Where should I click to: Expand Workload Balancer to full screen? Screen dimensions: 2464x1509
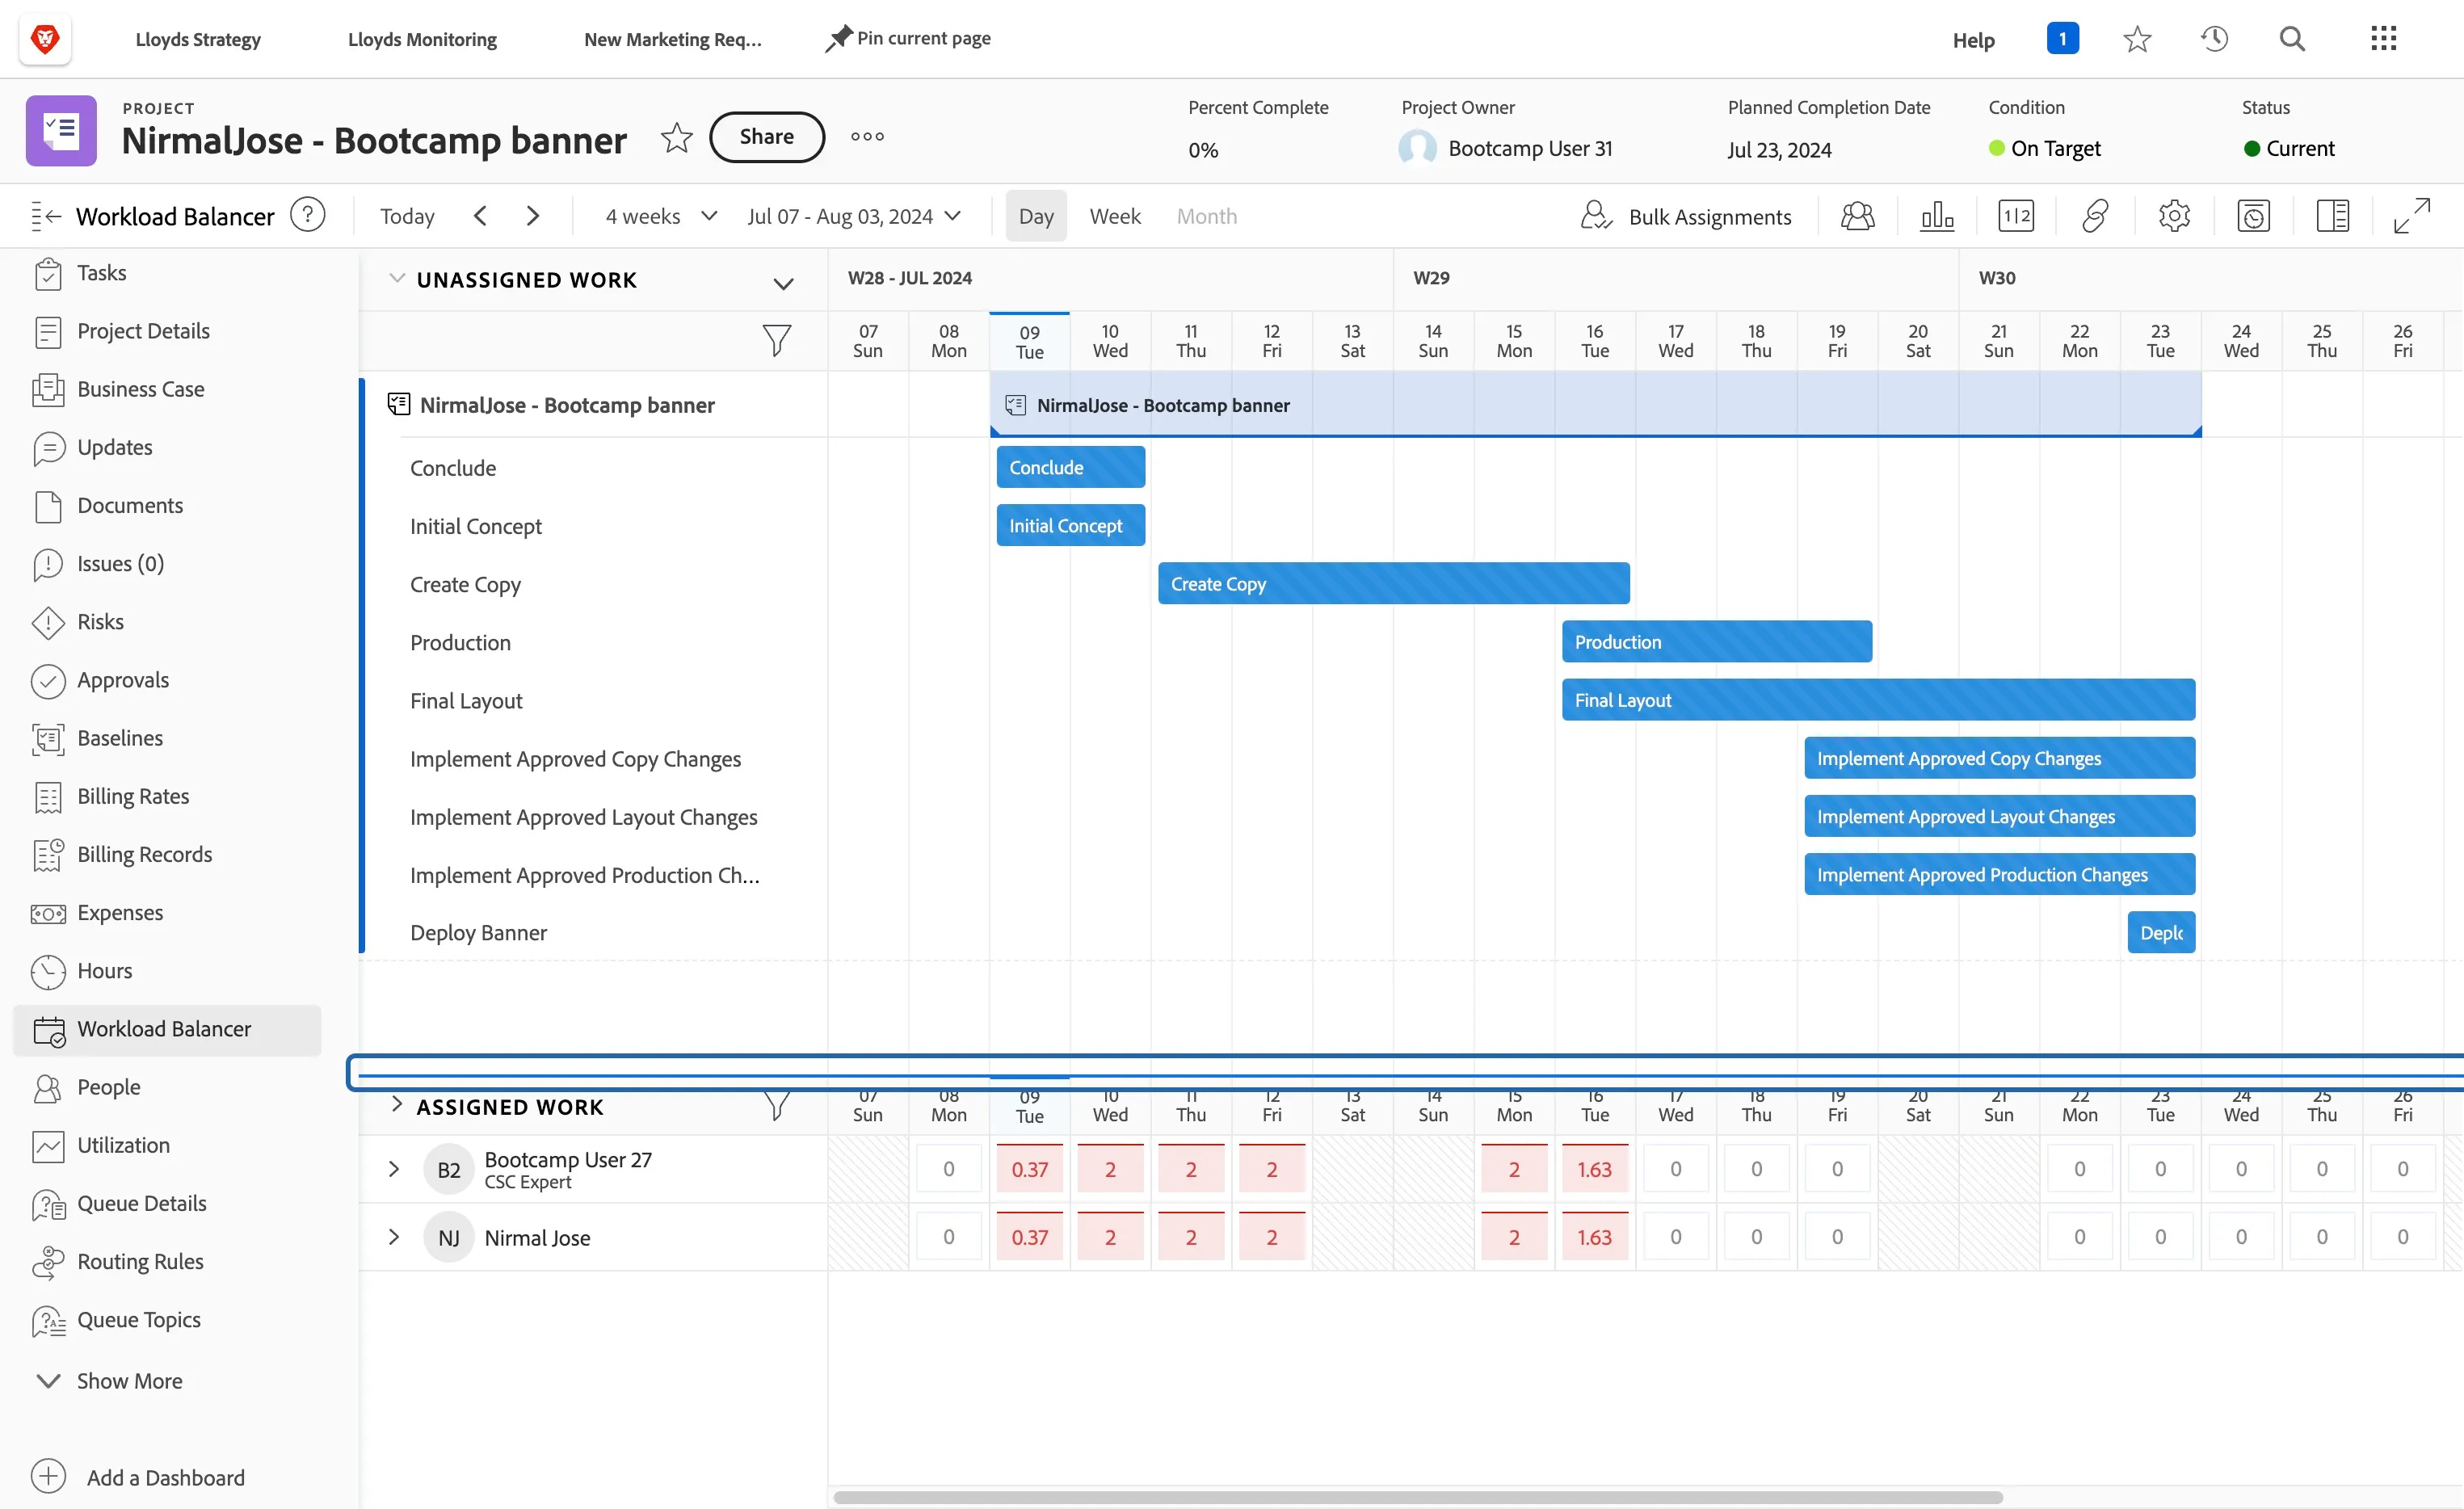(2411, 216)
